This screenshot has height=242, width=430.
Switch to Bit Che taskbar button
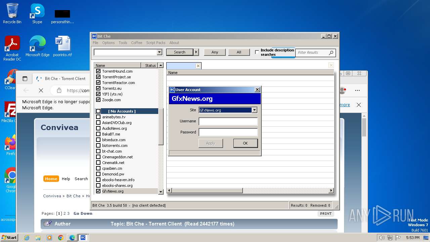(x=83, y=238)
